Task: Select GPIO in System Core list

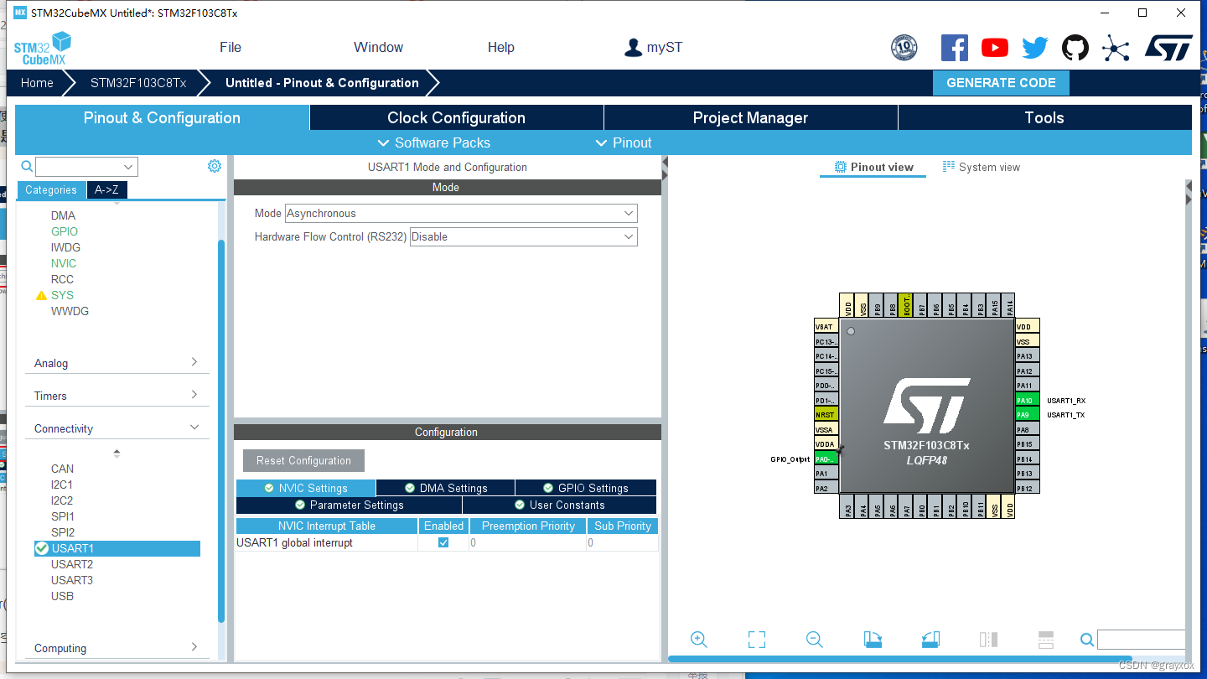Action: [x=65, y=231]
